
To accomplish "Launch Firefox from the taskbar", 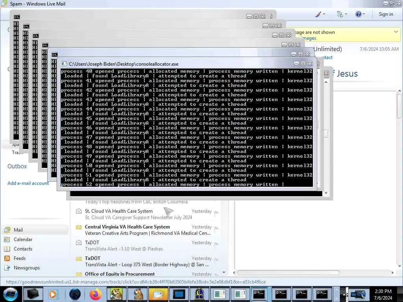I will [95, 294].
